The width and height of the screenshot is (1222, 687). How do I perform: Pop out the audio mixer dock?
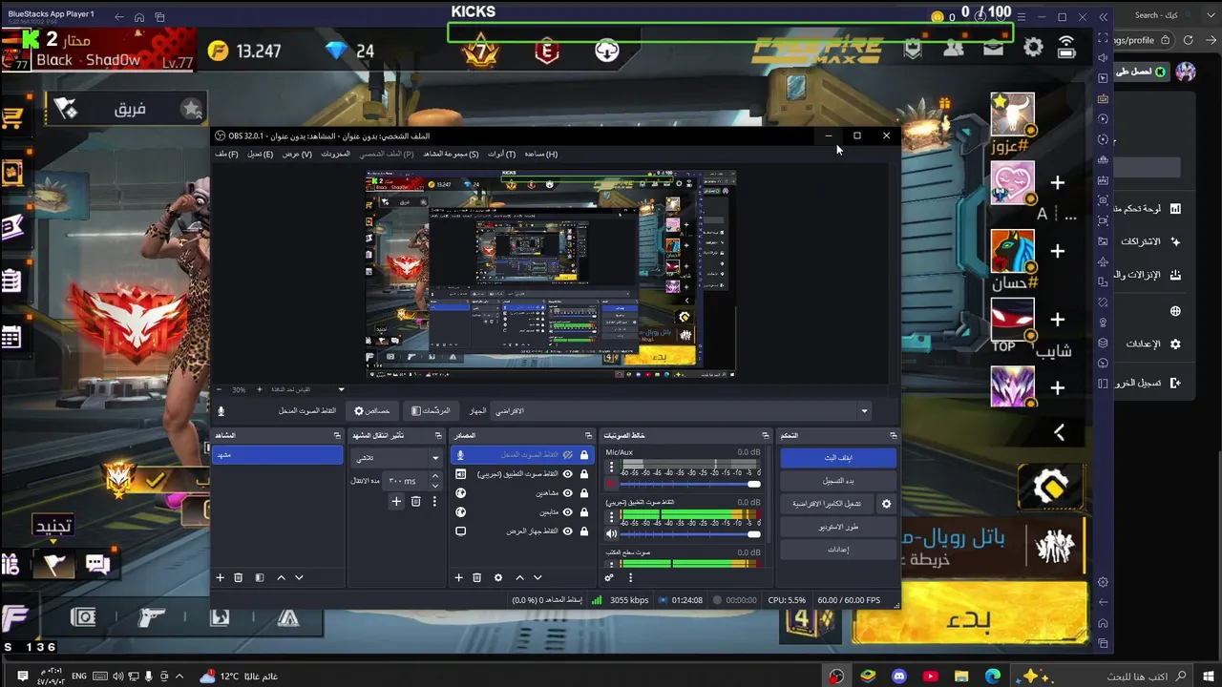tap(767, 435)
